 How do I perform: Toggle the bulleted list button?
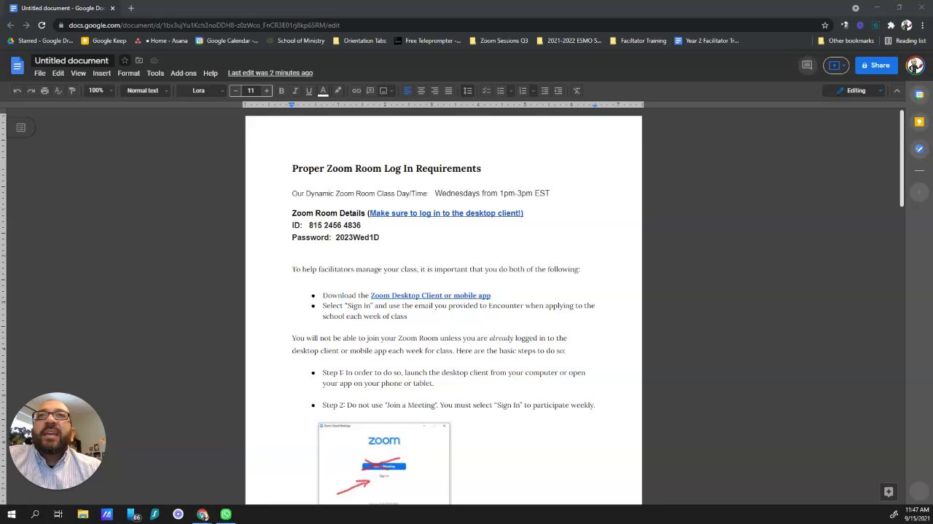(500, 91)
